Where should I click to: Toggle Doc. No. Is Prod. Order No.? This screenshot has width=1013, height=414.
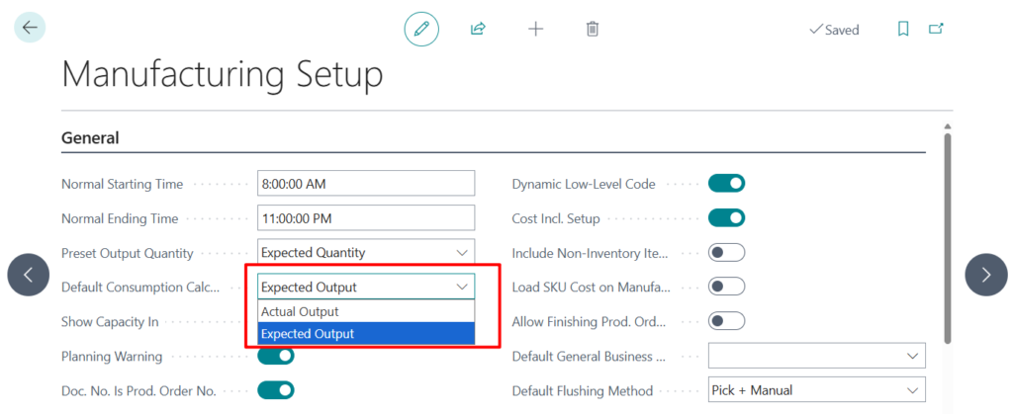[276, 390]
